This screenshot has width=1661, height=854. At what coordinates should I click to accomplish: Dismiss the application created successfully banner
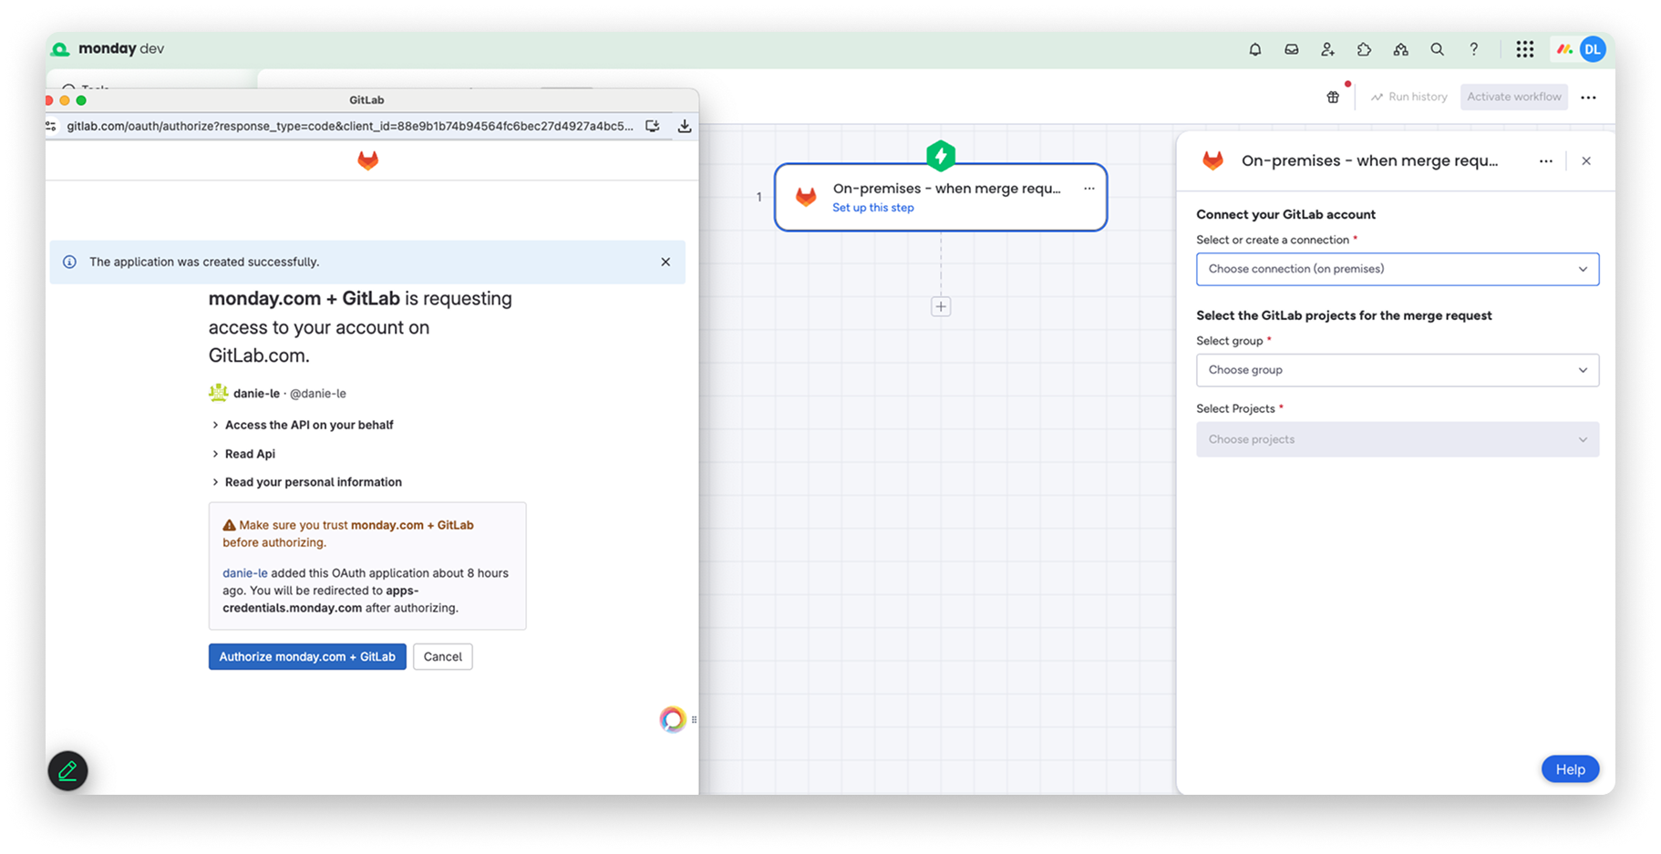665,262
